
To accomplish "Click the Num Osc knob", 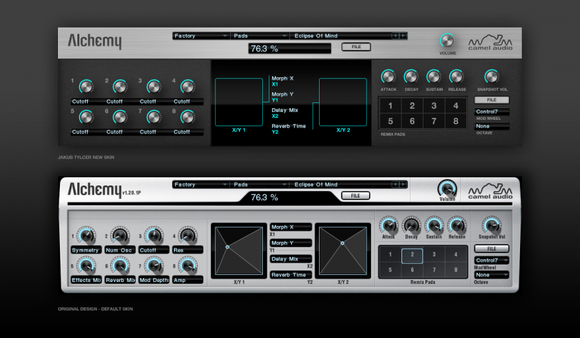I will 120,235.
